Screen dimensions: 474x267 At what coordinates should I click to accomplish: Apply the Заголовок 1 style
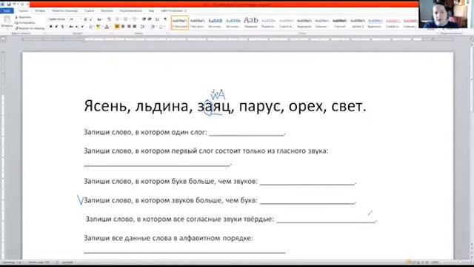216,23
